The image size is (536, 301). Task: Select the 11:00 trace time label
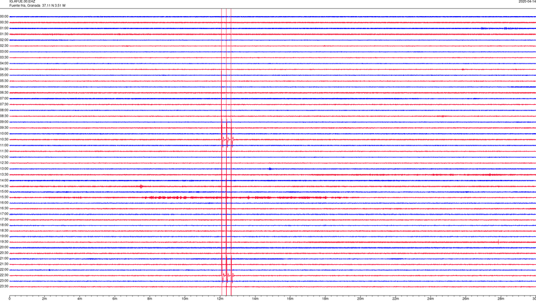coord(4,145)
